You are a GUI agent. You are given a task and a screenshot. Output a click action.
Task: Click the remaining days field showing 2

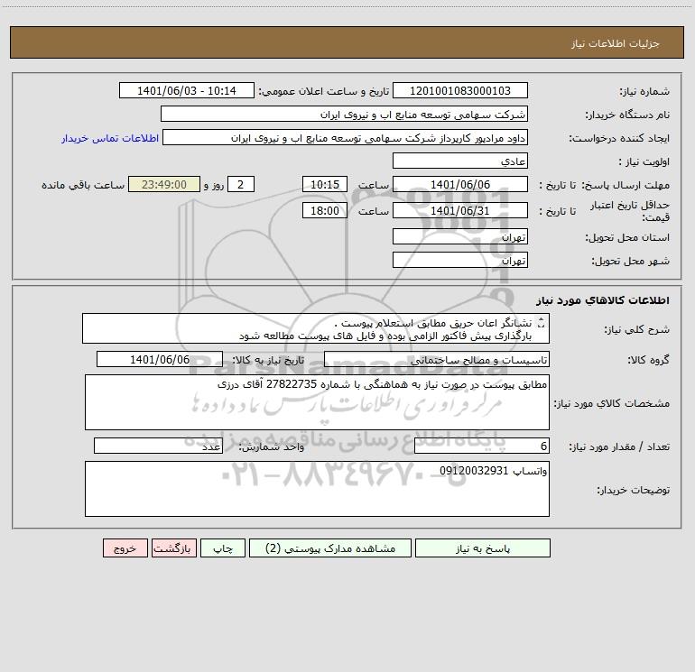point(241,184)
